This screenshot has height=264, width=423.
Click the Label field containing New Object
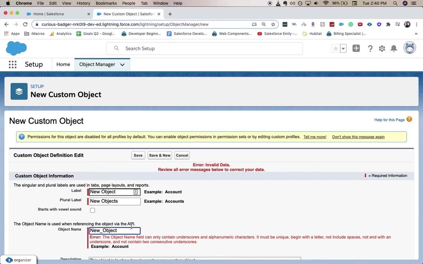[x=115, y=192]
